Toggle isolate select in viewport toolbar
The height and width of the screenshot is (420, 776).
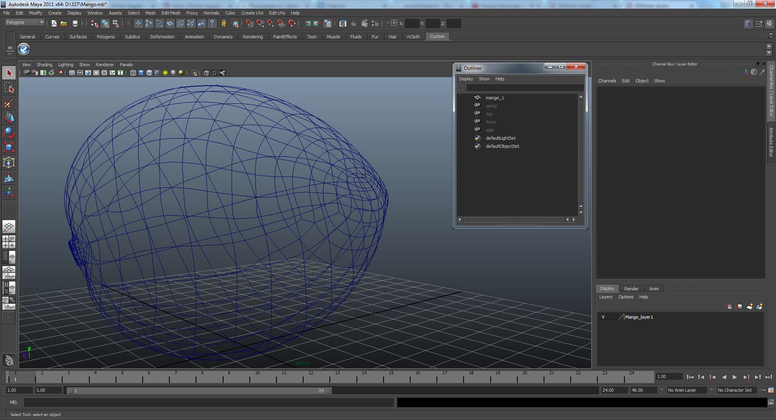tap(194, 73)
